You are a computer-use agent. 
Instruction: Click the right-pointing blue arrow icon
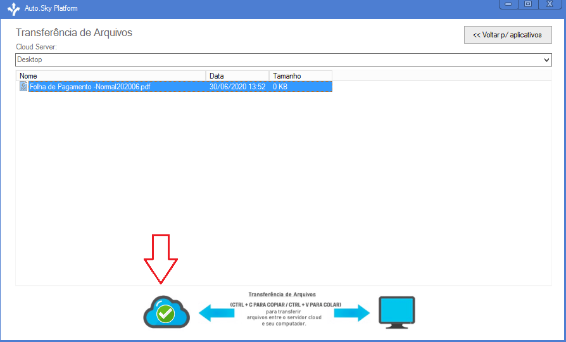point(352,313)
